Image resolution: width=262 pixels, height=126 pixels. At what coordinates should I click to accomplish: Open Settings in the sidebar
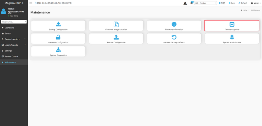14,51
